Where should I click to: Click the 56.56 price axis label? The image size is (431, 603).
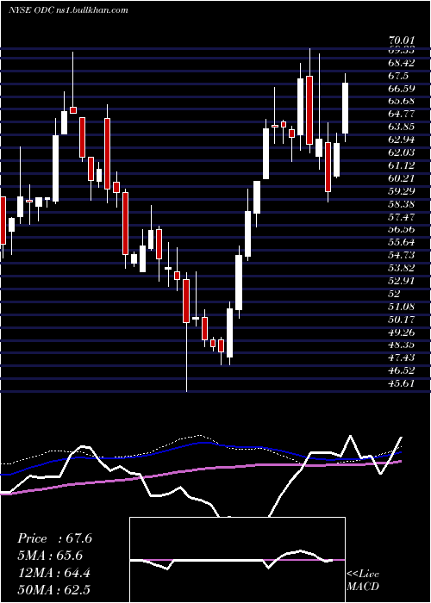point(403,230)
